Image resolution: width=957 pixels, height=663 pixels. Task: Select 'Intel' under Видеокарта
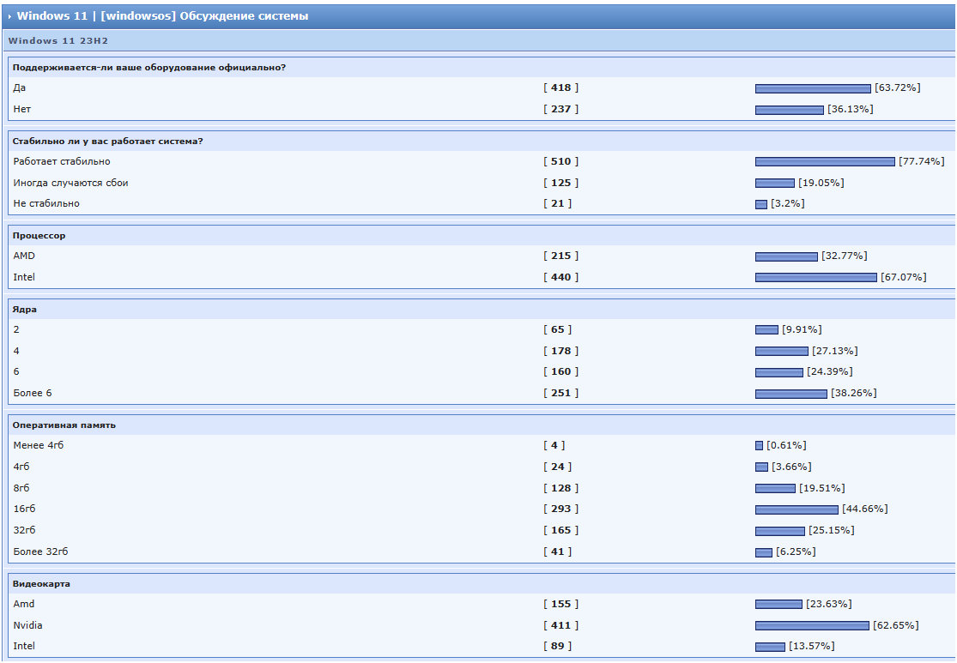(24, 647)
